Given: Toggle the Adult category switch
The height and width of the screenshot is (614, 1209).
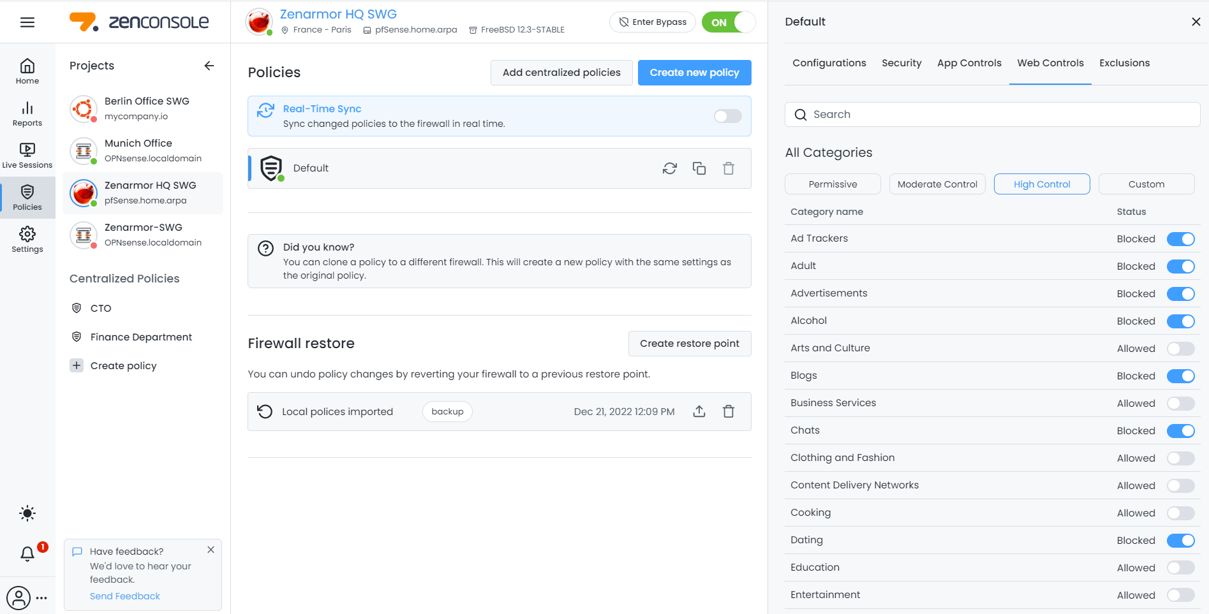Looking at the screenshot, I should tap(1181, 267).
